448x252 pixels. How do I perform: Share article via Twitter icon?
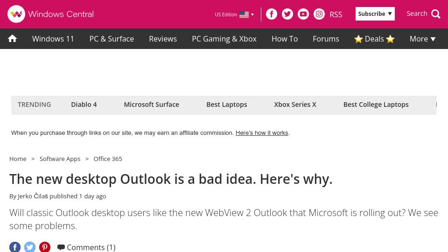pyautogui.click(x=30, y=247)
